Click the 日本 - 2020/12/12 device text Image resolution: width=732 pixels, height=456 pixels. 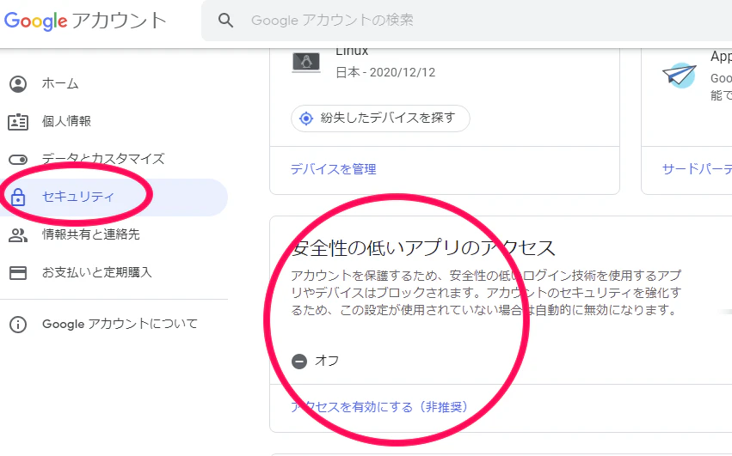click(385, 73)
